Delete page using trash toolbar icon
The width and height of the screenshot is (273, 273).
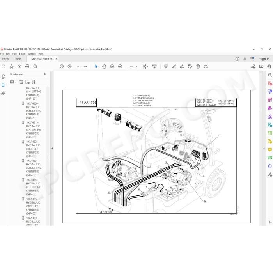198,66
